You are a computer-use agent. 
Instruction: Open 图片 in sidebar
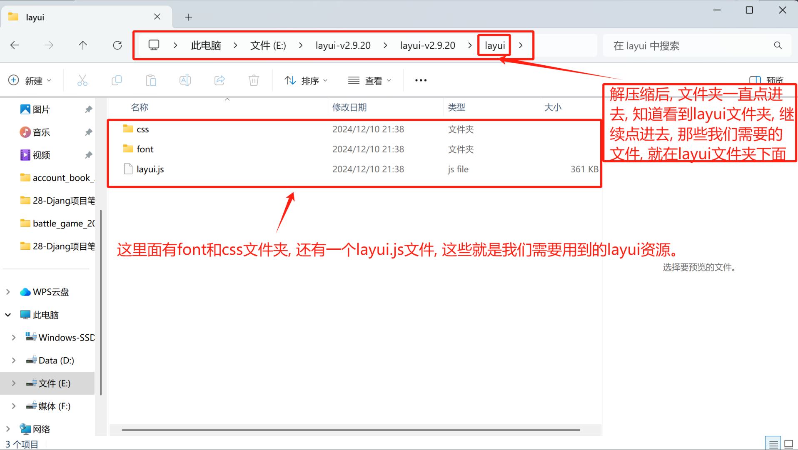point(35,109)
